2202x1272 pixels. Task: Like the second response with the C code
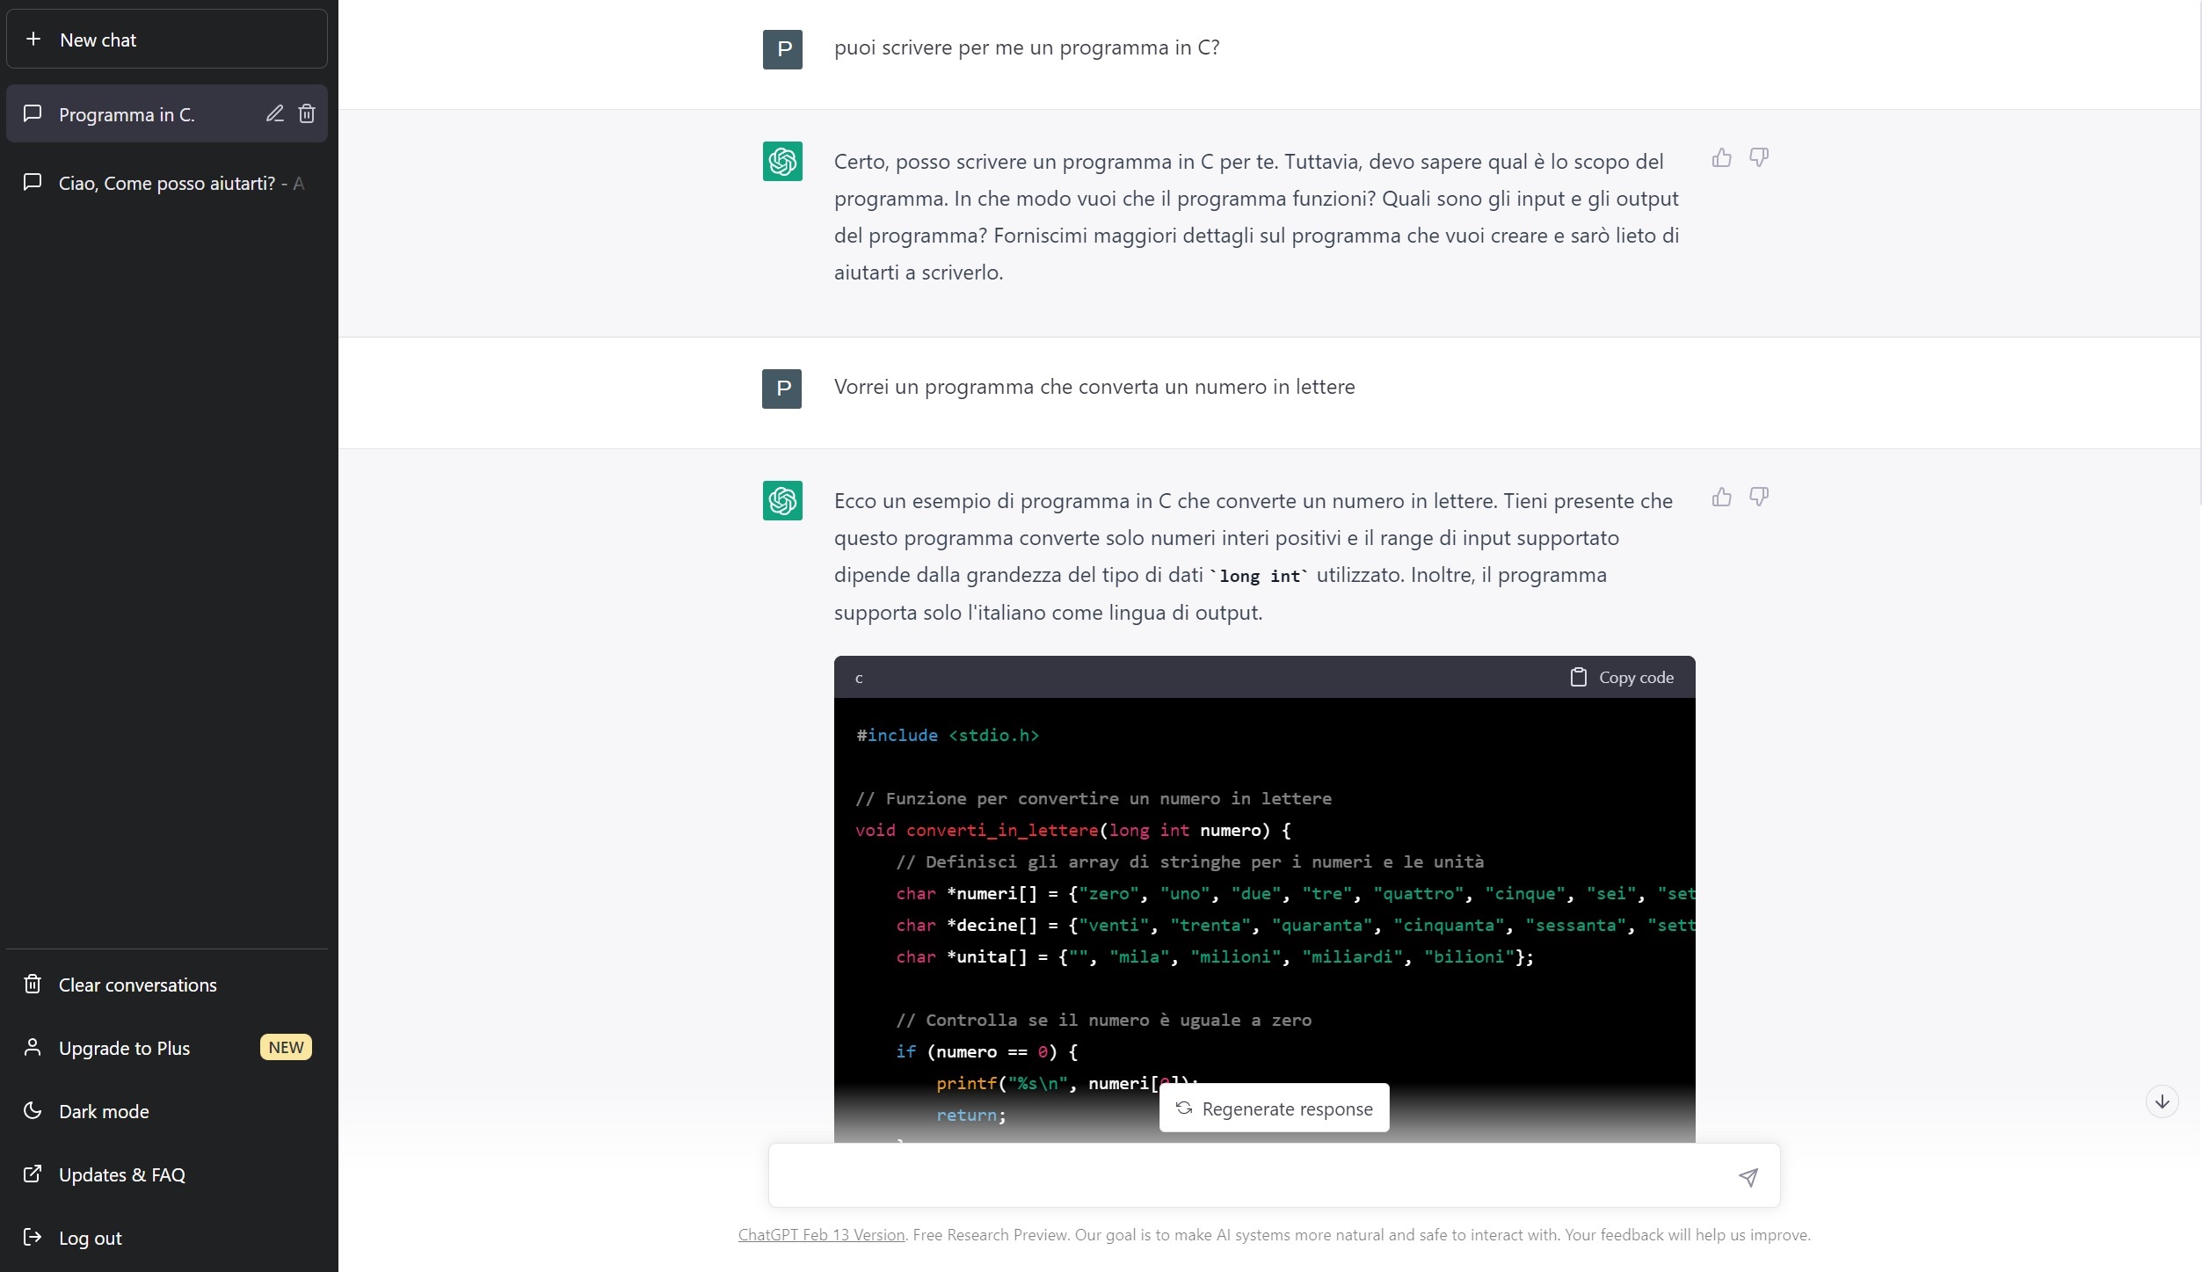(x=1721, y=498)
